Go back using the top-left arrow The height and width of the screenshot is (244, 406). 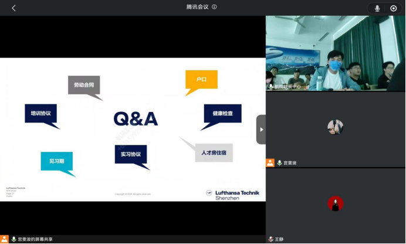tap(13, 8)
